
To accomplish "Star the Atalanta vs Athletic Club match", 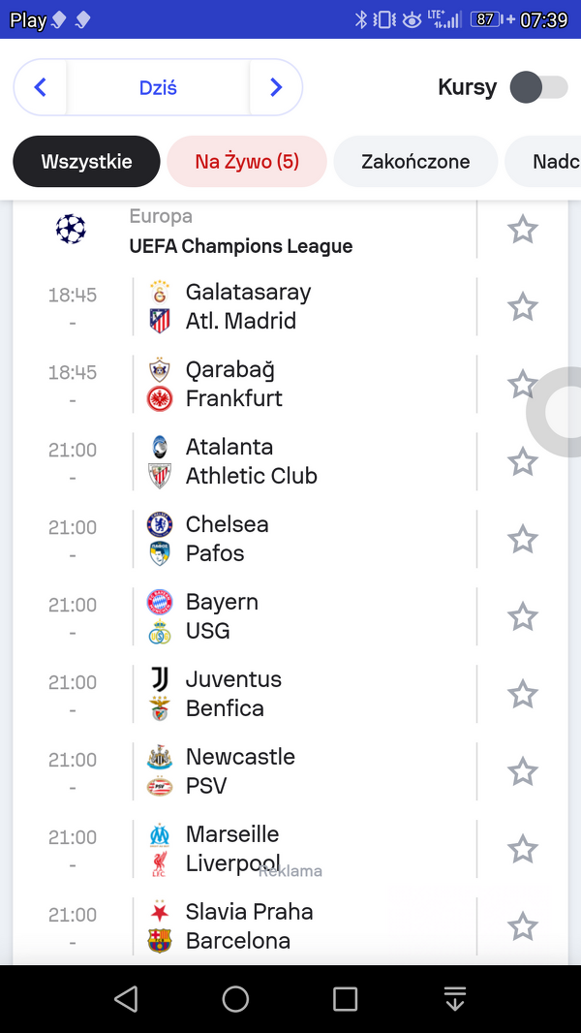I will coord(522,462).
